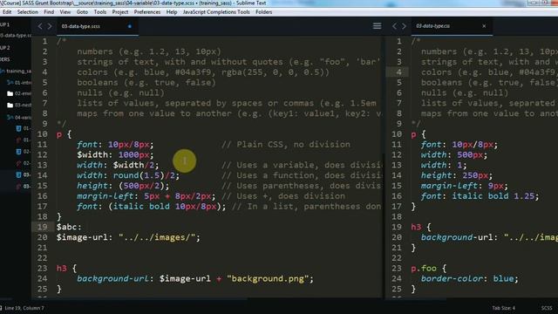Click "background.png" string on line 24
The image size is (558, 314).
(268, 278)
